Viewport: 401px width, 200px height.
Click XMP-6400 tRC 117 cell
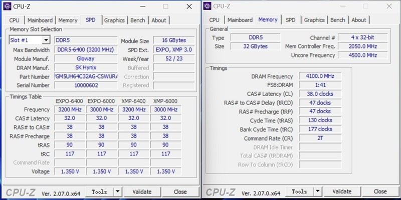(134, 154)
